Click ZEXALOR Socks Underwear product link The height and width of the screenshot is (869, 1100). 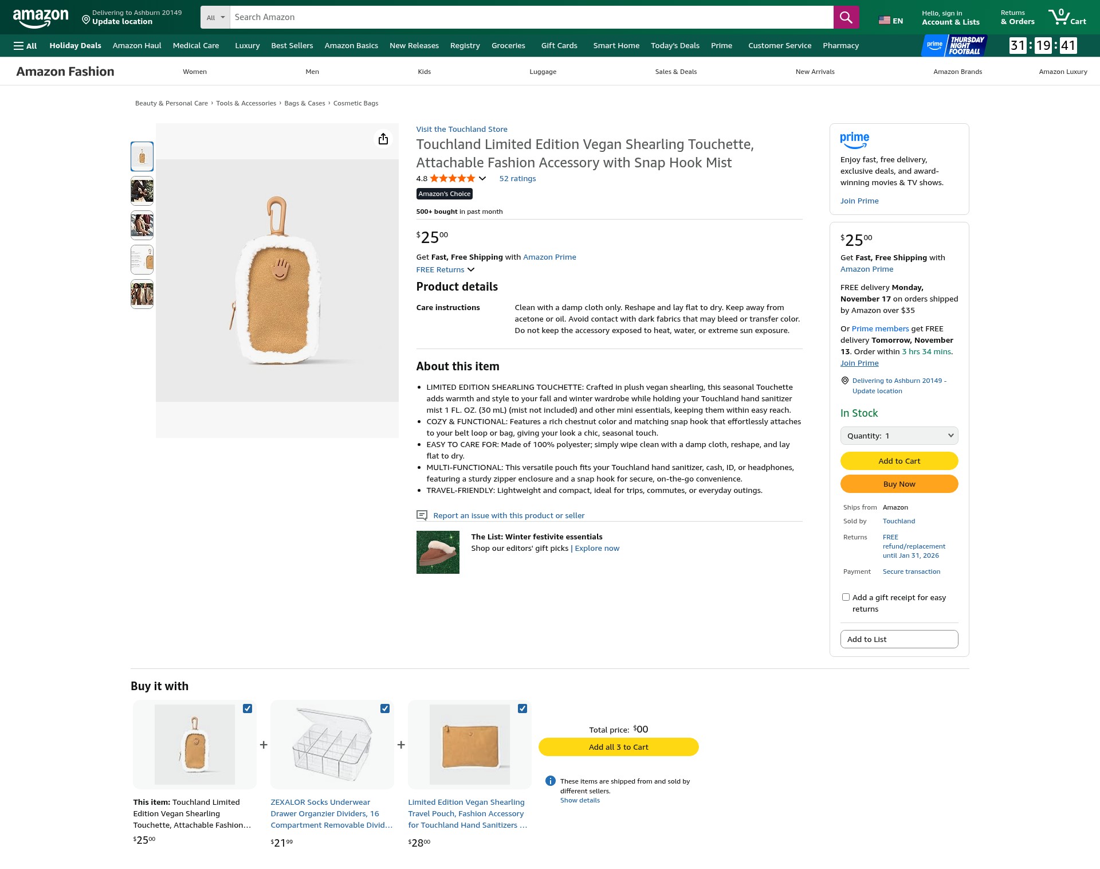(x=331, y=813)
